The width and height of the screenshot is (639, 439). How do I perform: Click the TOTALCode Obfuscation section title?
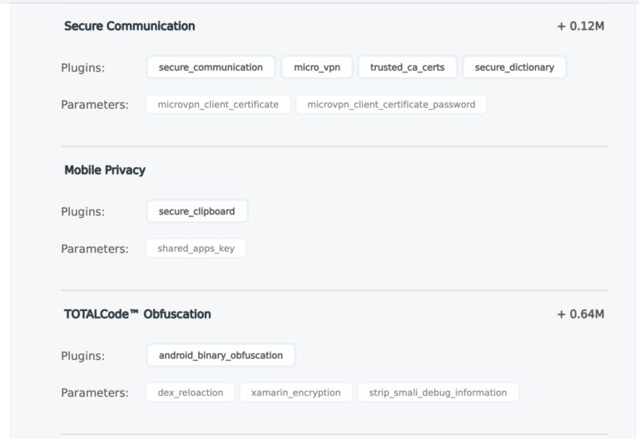pos(137,314)
